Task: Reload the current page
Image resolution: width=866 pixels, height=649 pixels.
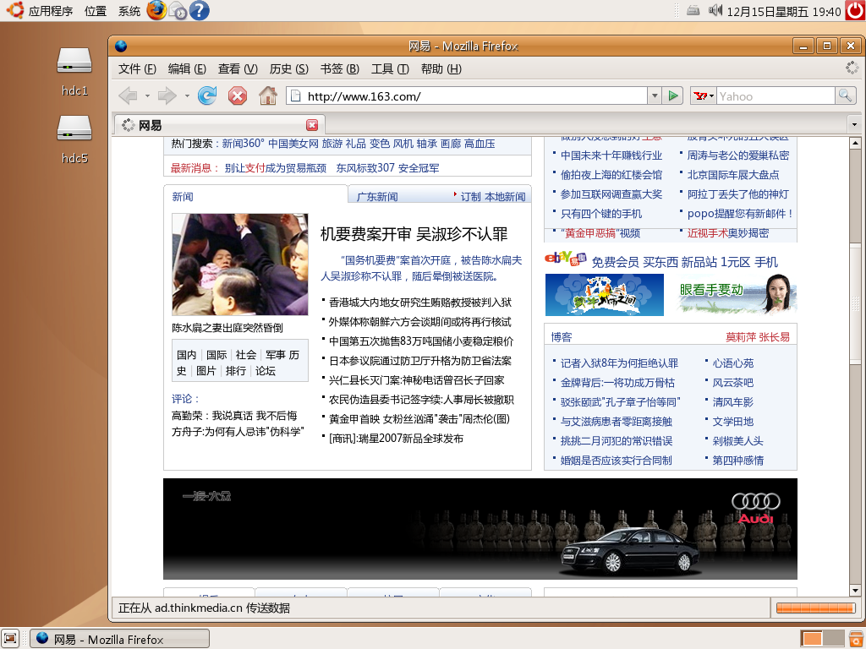Action: tap(207, 96)
